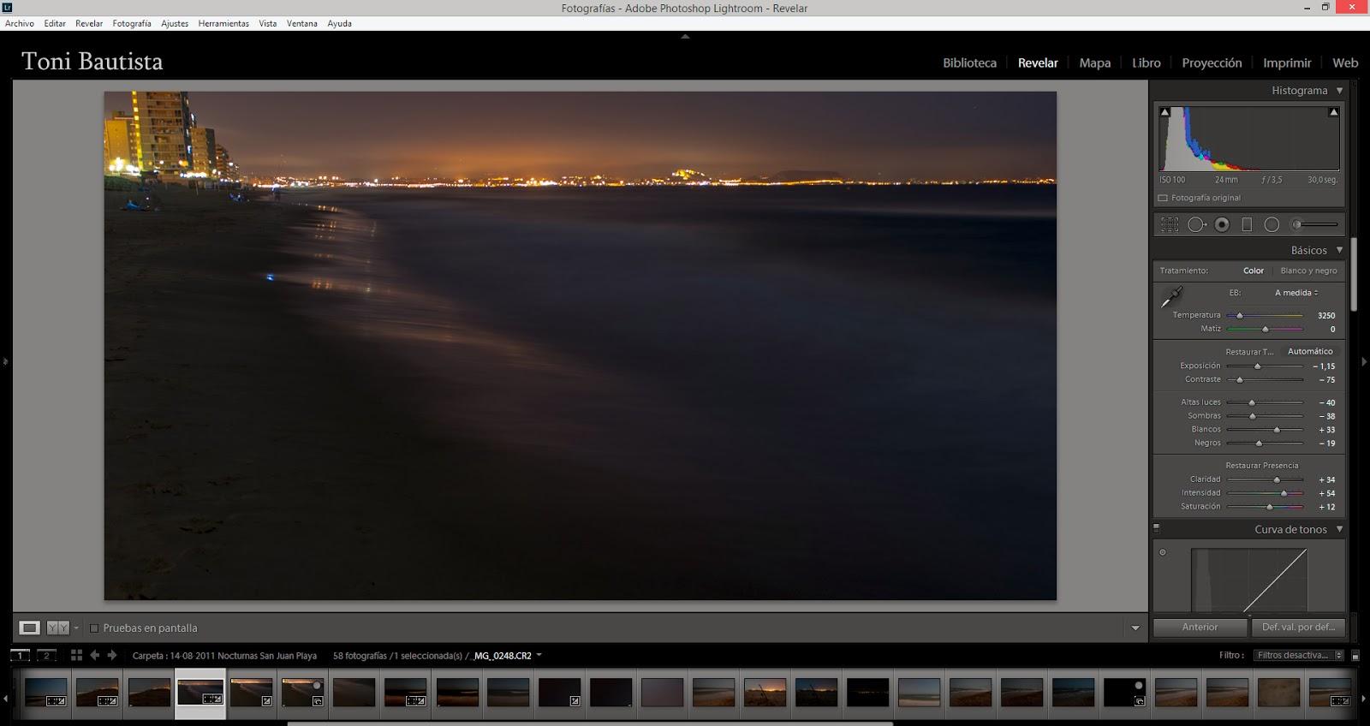1370x726 pixels.
Task: Click Automático tone button
Action: pos(1310,351)
